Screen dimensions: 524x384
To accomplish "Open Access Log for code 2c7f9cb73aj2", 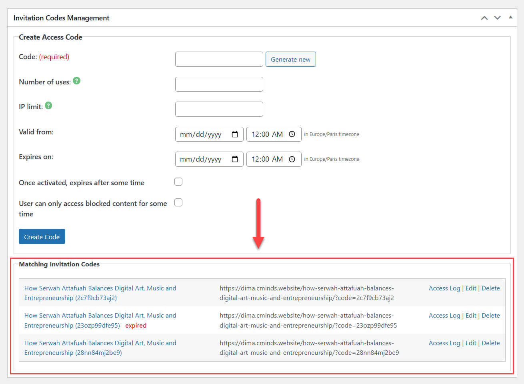I will [444, 288].
